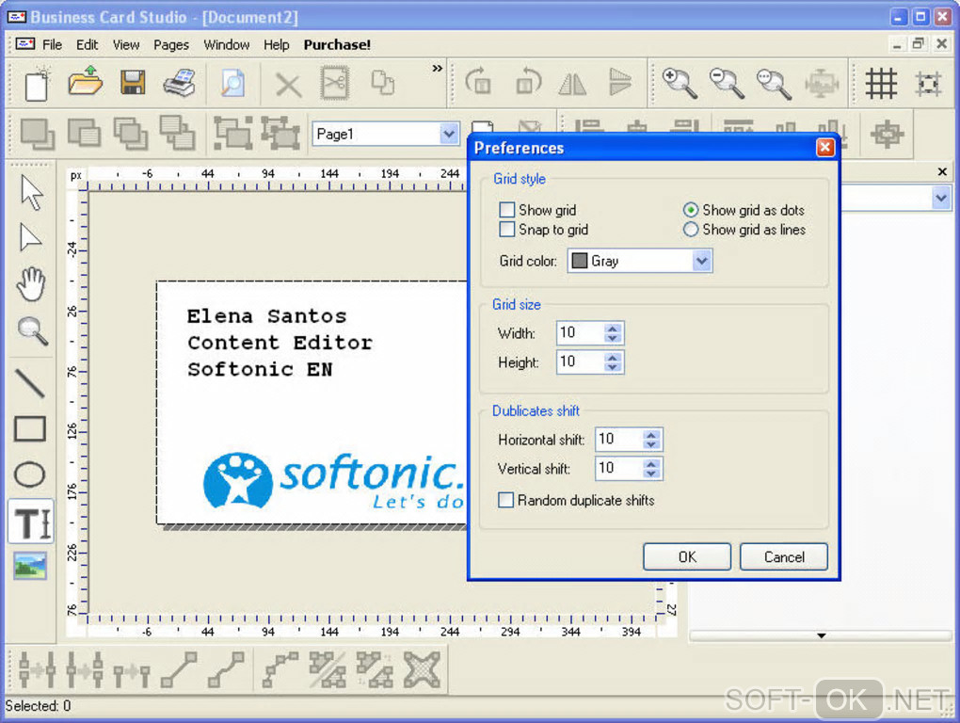Select the text tool
960x723 pixels.
click(x=31, y=522)
